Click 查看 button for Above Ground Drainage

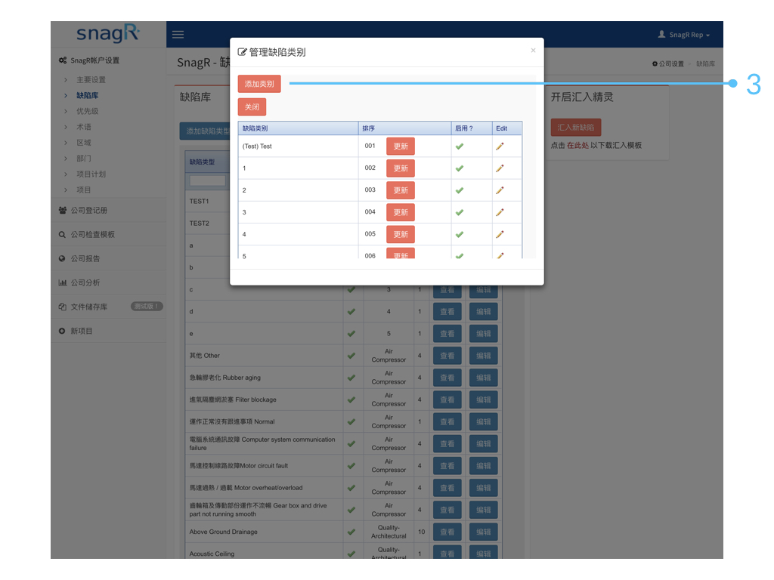[447, 532]
